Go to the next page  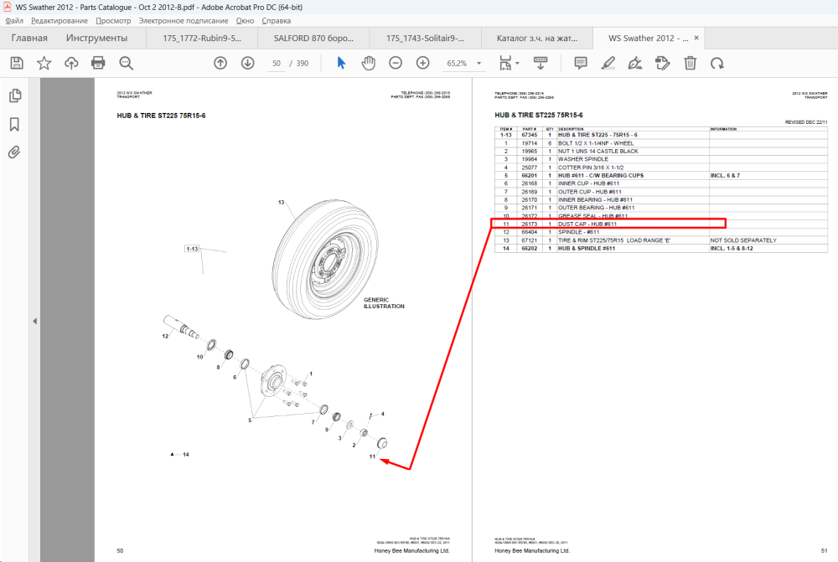tap(247, 63)
